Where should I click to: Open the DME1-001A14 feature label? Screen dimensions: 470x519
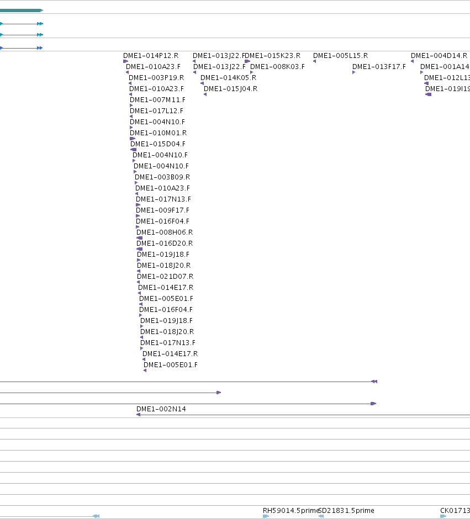445,67
